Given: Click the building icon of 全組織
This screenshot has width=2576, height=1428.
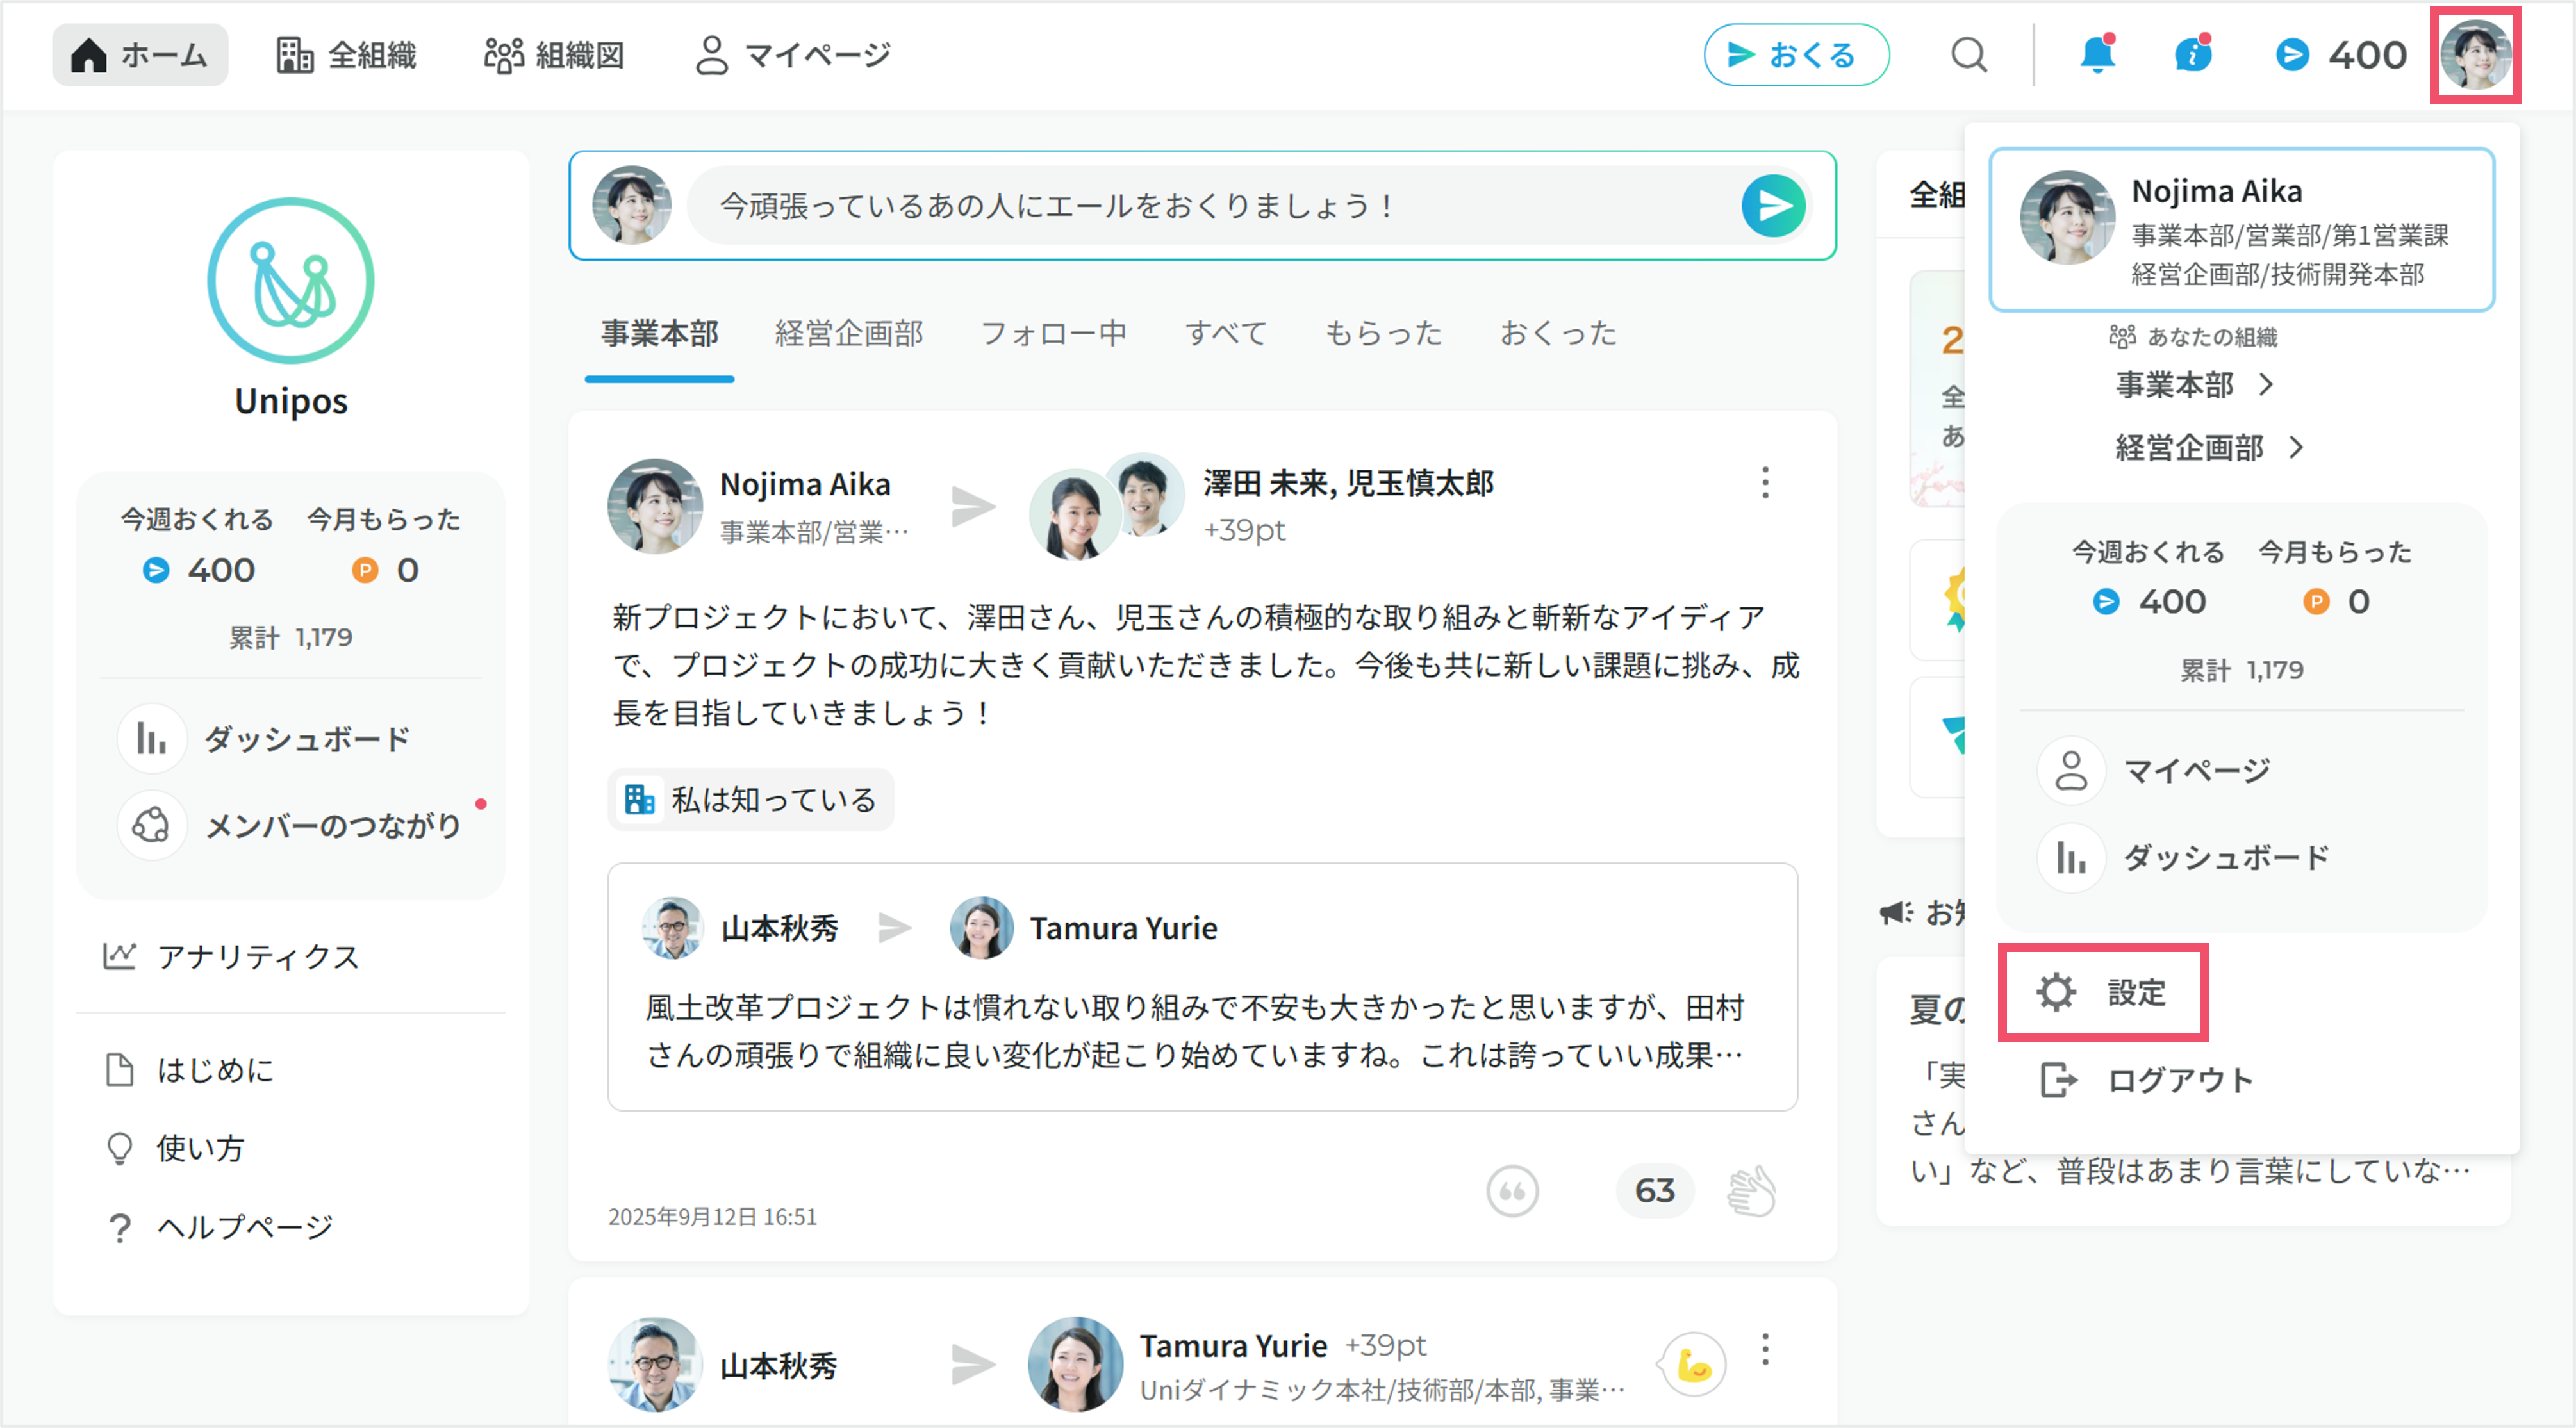Looking at the screenshot, I should click(294, 55).
